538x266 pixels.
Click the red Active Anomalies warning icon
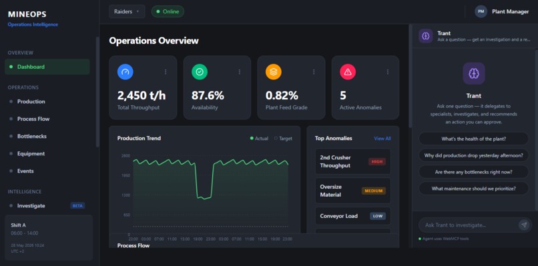click(x=348, y=72)
